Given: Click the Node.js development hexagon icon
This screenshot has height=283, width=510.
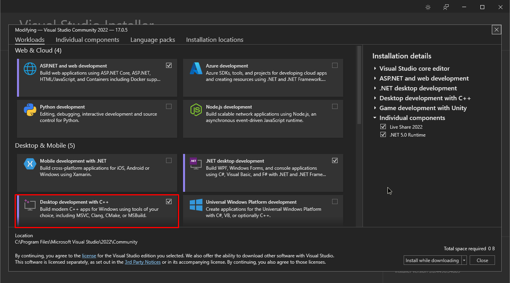Looking at the screenshot, I should [196, 110].
